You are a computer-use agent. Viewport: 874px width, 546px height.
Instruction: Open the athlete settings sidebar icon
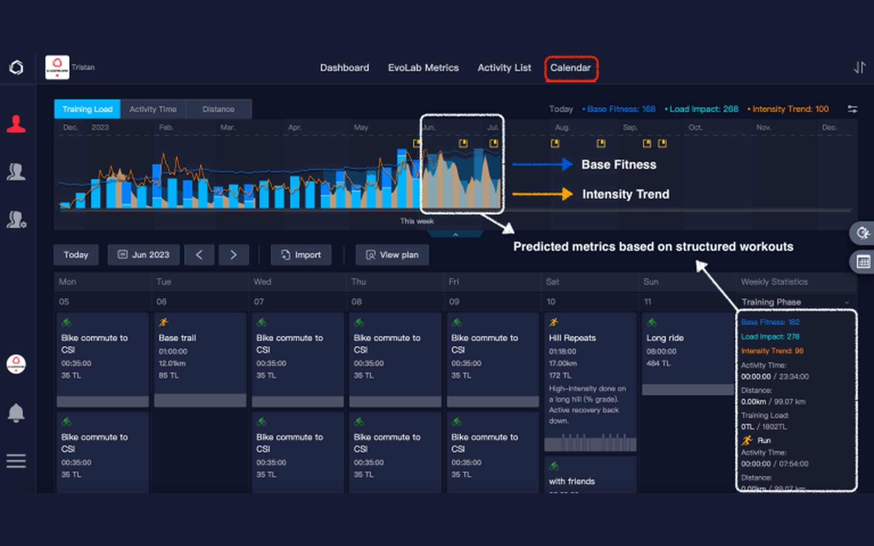pyautogui.click(x=16, y=219)
